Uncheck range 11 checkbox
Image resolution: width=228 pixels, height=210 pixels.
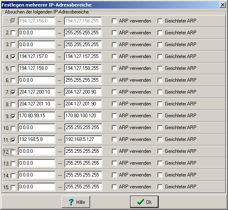click(x=13, y=140)
